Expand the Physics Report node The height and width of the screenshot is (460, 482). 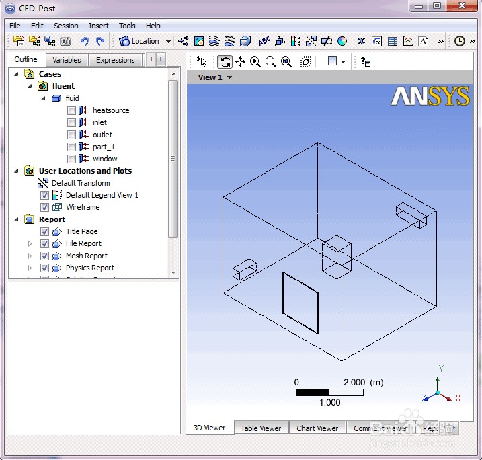tap(30, 268)
